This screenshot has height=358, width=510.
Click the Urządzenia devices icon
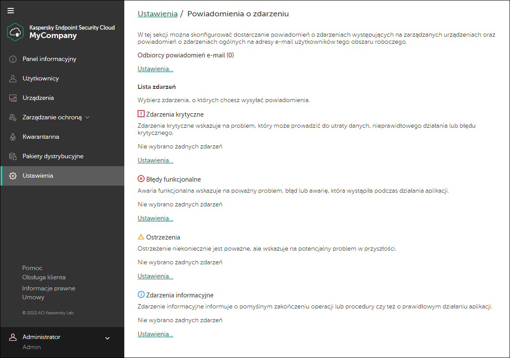13,98
